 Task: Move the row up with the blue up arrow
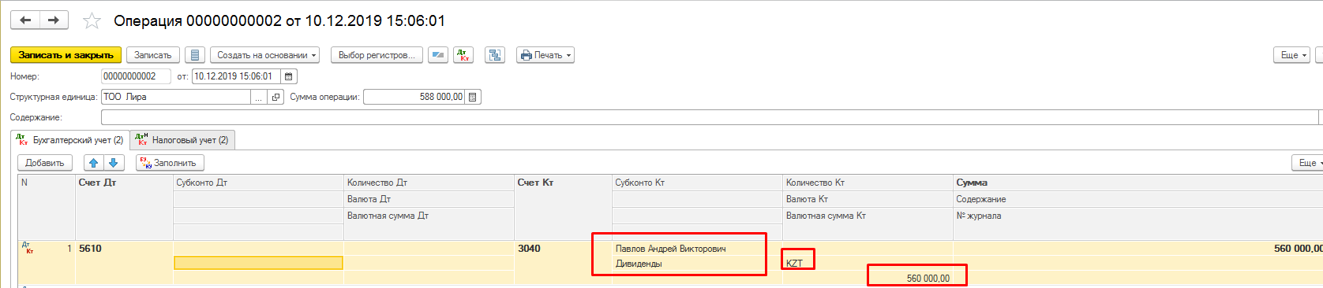pyautogui.click(x=94, y=163)
